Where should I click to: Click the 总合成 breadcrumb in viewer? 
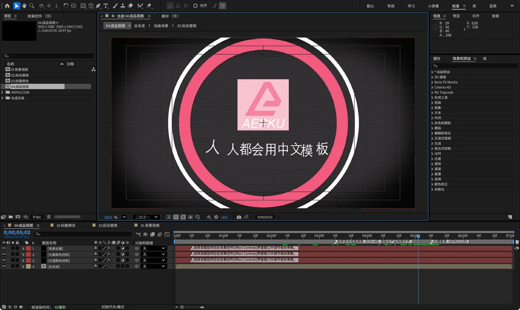click(x=139, y=26)
